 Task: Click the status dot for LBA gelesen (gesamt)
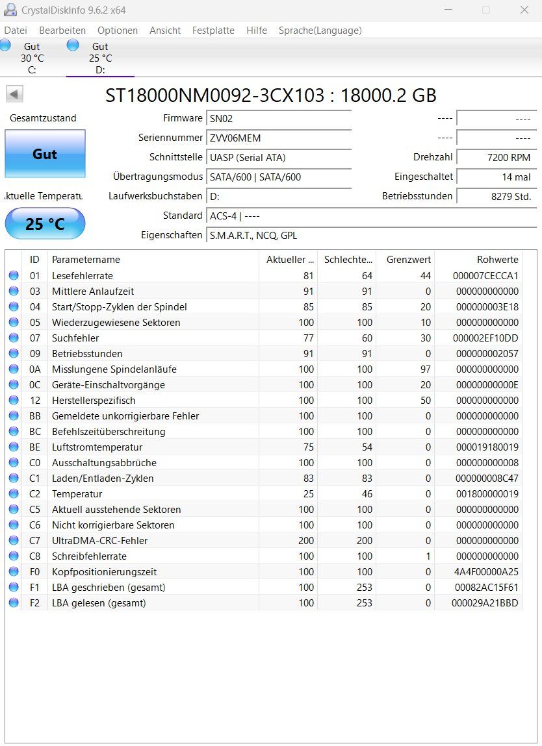[14, 603]
